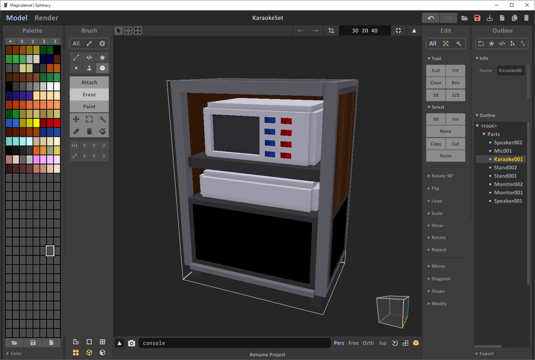Expand the Mirror section

click(x=436, y=266)
